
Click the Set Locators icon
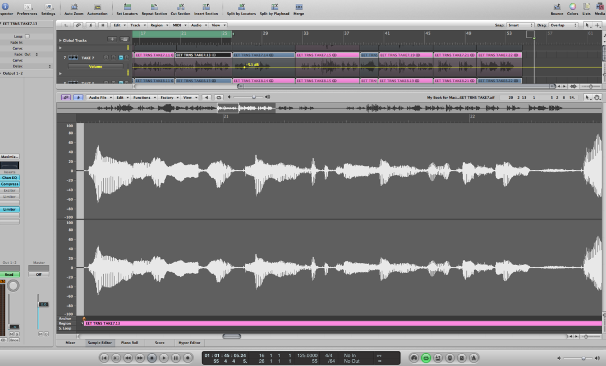point(127,7)
